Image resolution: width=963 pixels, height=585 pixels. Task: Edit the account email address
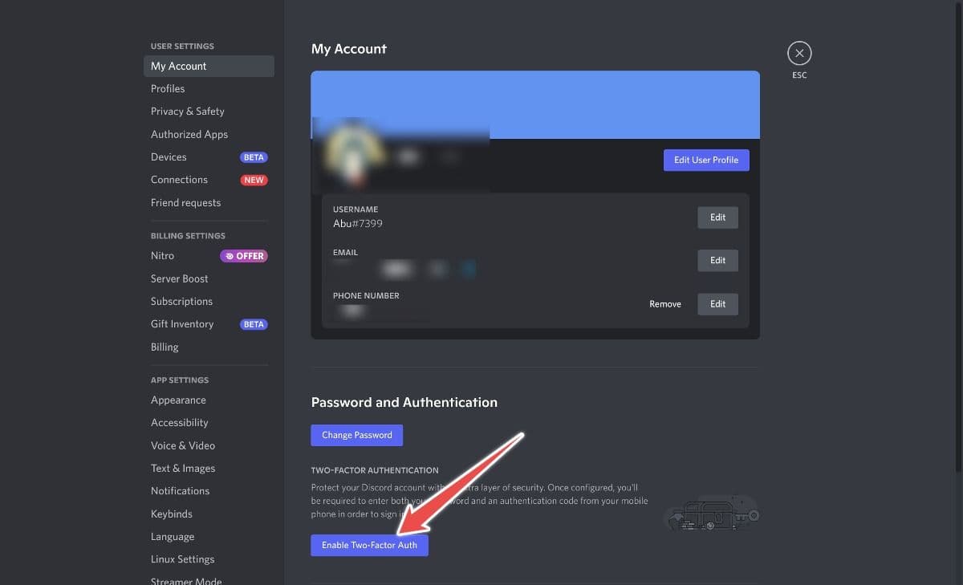717,260
